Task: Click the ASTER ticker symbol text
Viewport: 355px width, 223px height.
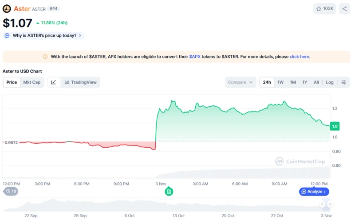Action: pyautogui.click(x=39, y=9)
